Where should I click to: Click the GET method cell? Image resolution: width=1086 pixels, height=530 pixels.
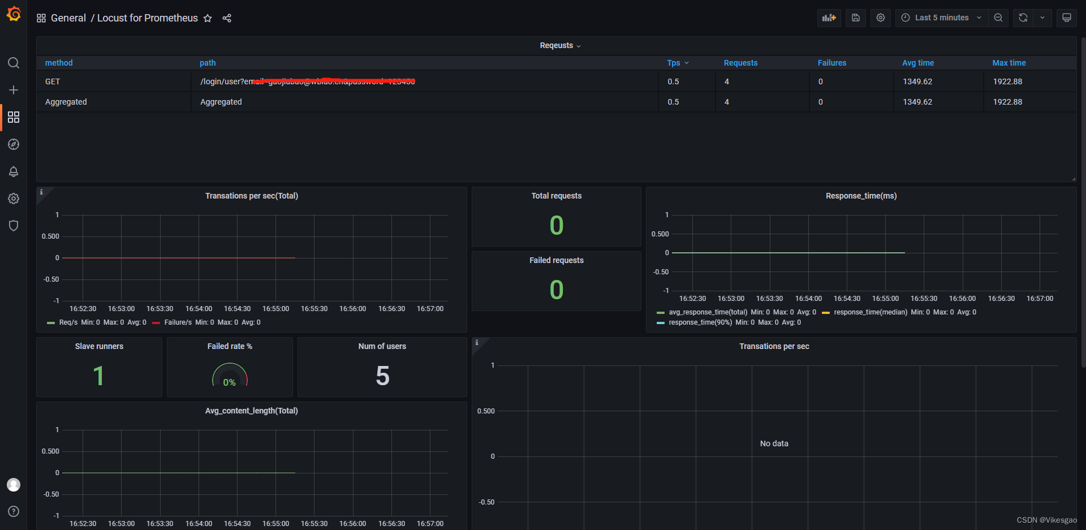click(114, 81)
